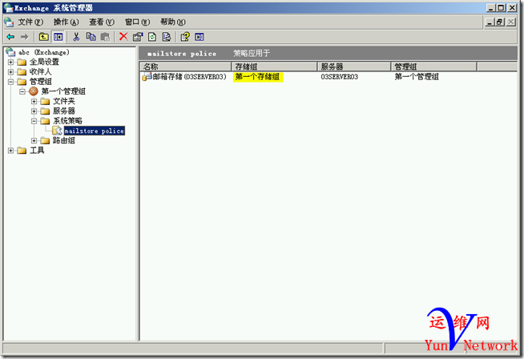Click the Cut scissors icon
This screenshot has width=524, height=359.
tap(76, 37)
